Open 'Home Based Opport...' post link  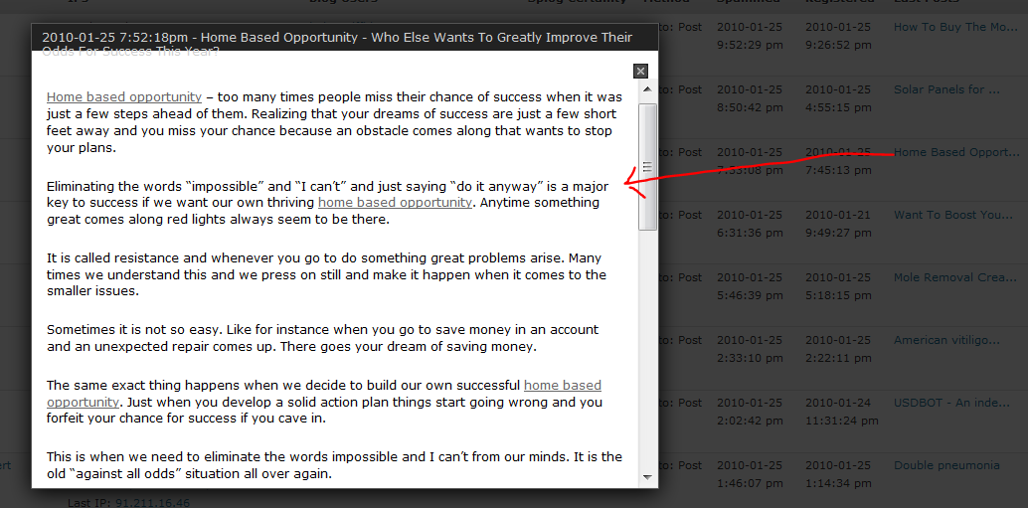[x=956, y=152]
